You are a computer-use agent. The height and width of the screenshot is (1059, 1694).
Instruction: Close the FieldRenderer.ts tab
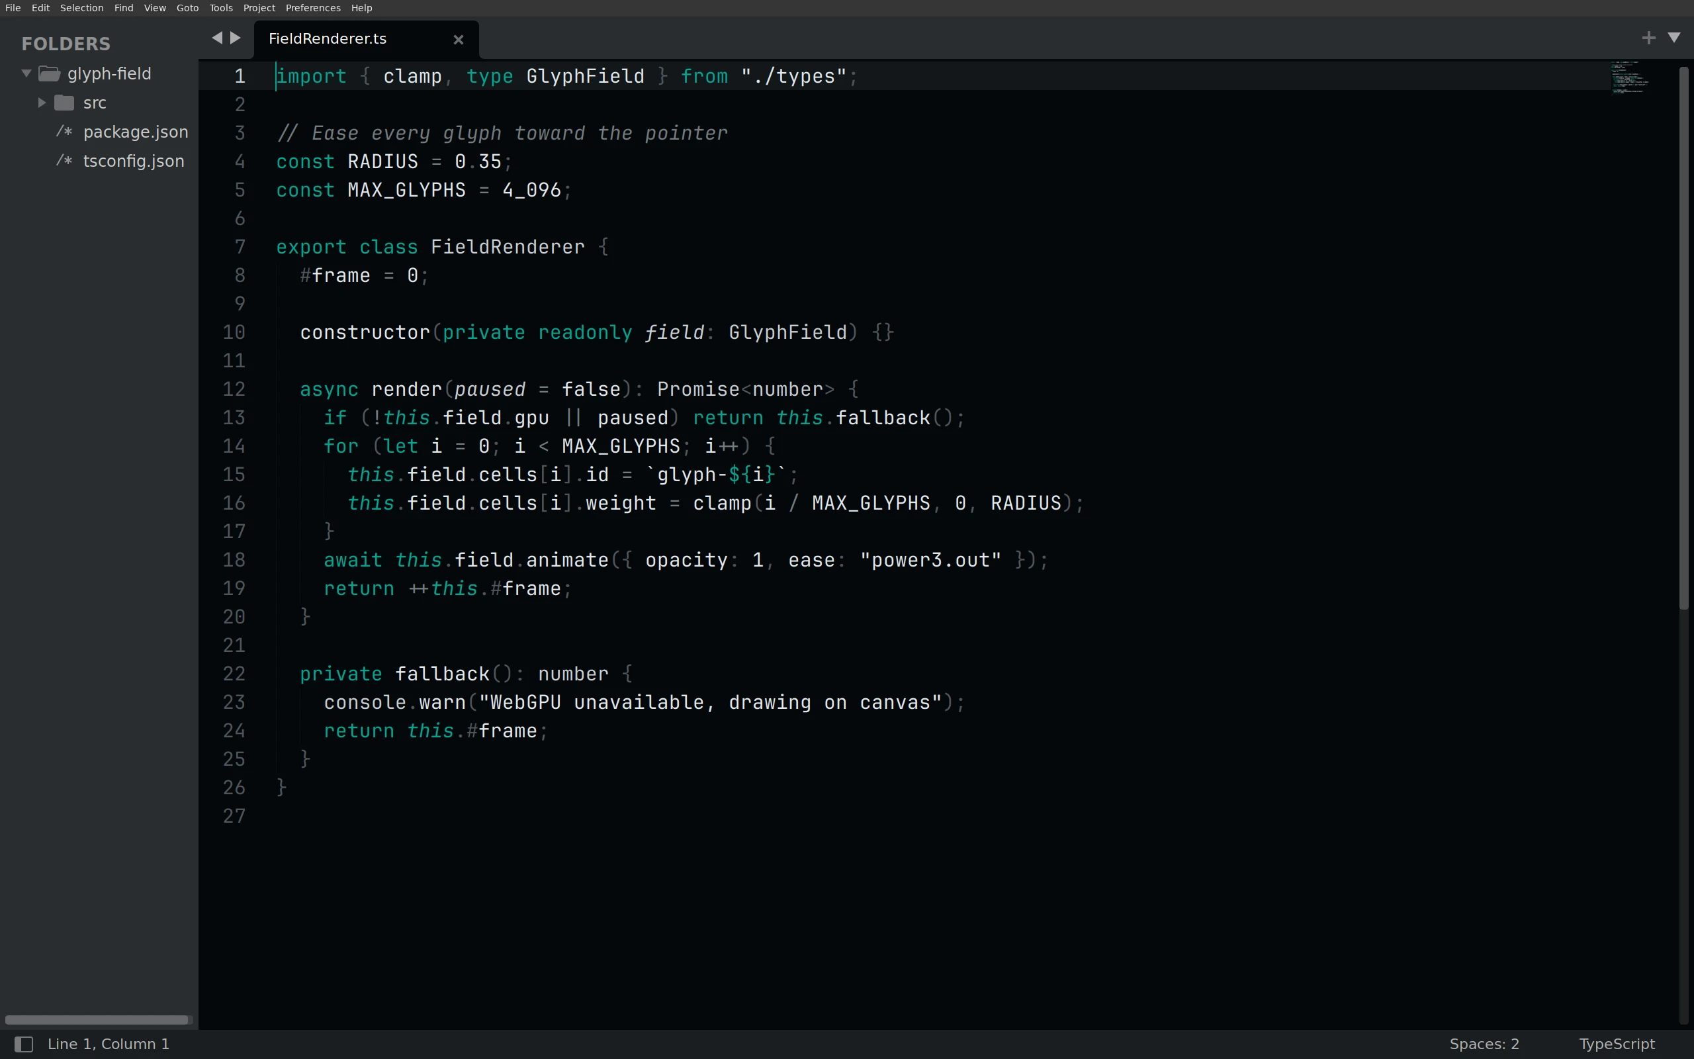[459, 40]
